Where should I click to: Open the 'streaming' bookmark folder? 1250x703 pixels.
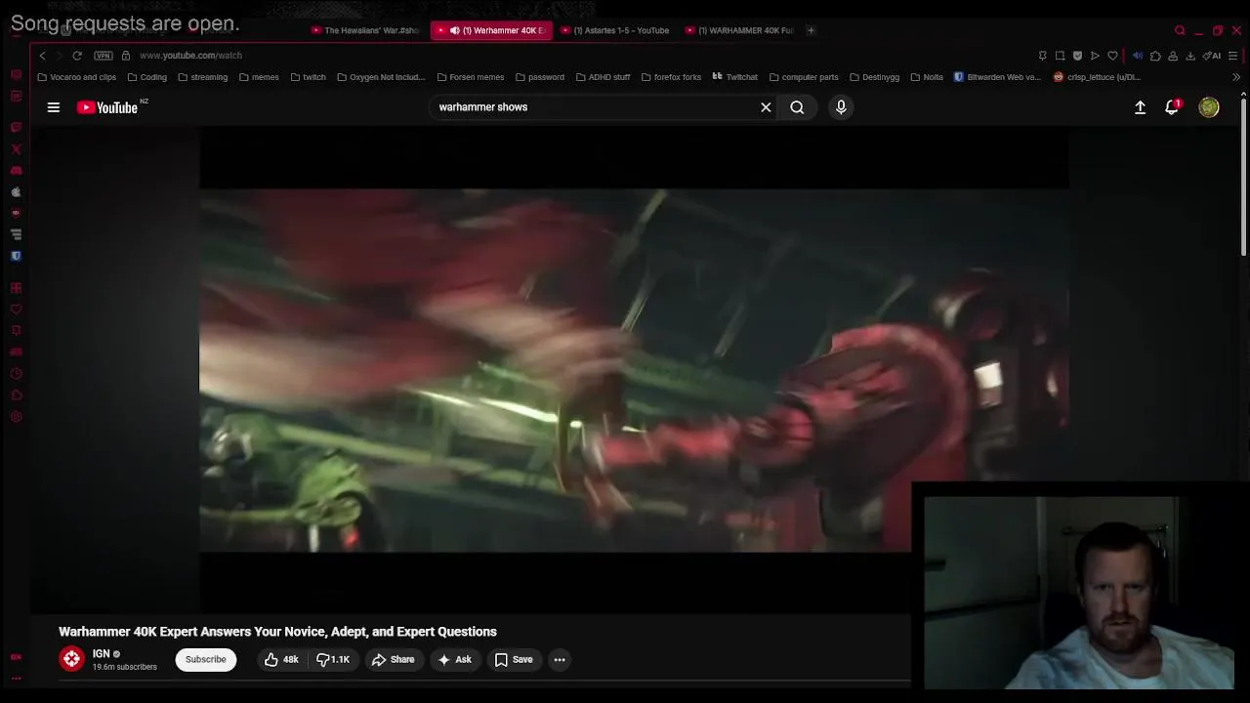coord(202,77)
